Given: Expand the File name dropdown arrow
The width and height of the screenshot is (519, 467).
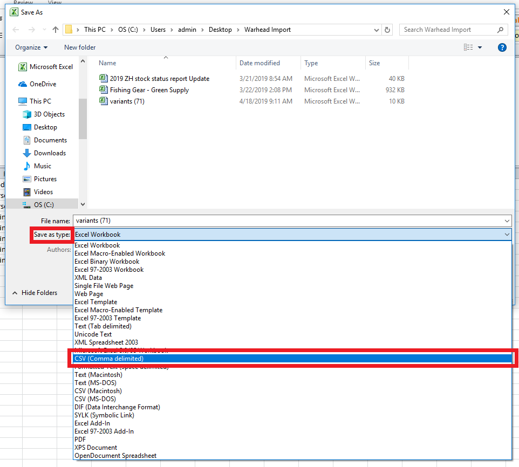Looking at the screenshot, I should point(507,221).
